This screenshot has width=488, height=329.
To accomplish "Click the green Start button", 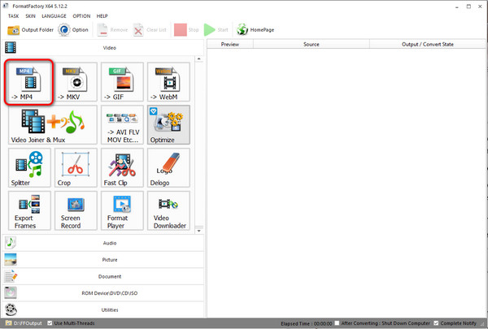I will (216, 30).
